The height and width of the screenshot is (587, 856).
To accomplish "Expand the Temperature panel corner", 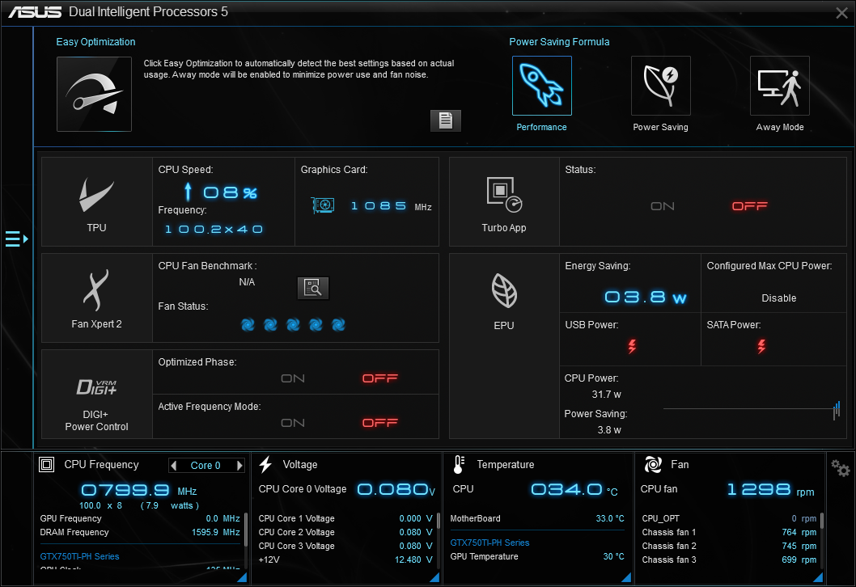I will click(x=627, y=577).
